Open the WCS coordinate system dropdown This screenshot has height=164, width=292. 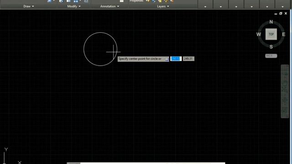tap(271, 56)
